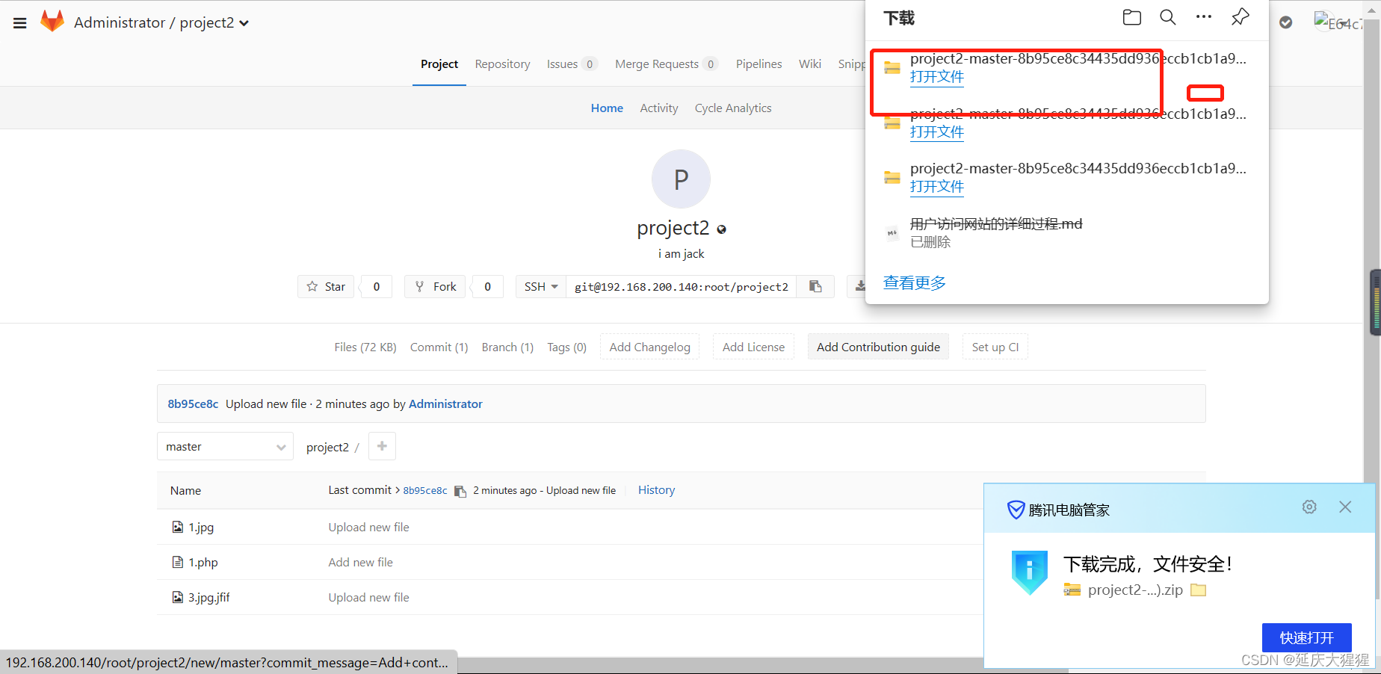1381x674 pixels.
Task: Open the Repository tab
Action: [503, 64]
